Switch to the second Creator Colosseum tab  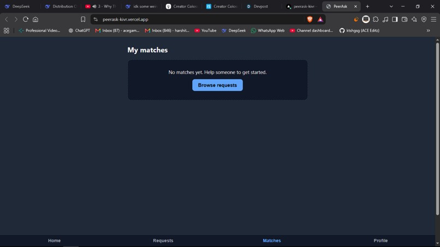[222, 6]
